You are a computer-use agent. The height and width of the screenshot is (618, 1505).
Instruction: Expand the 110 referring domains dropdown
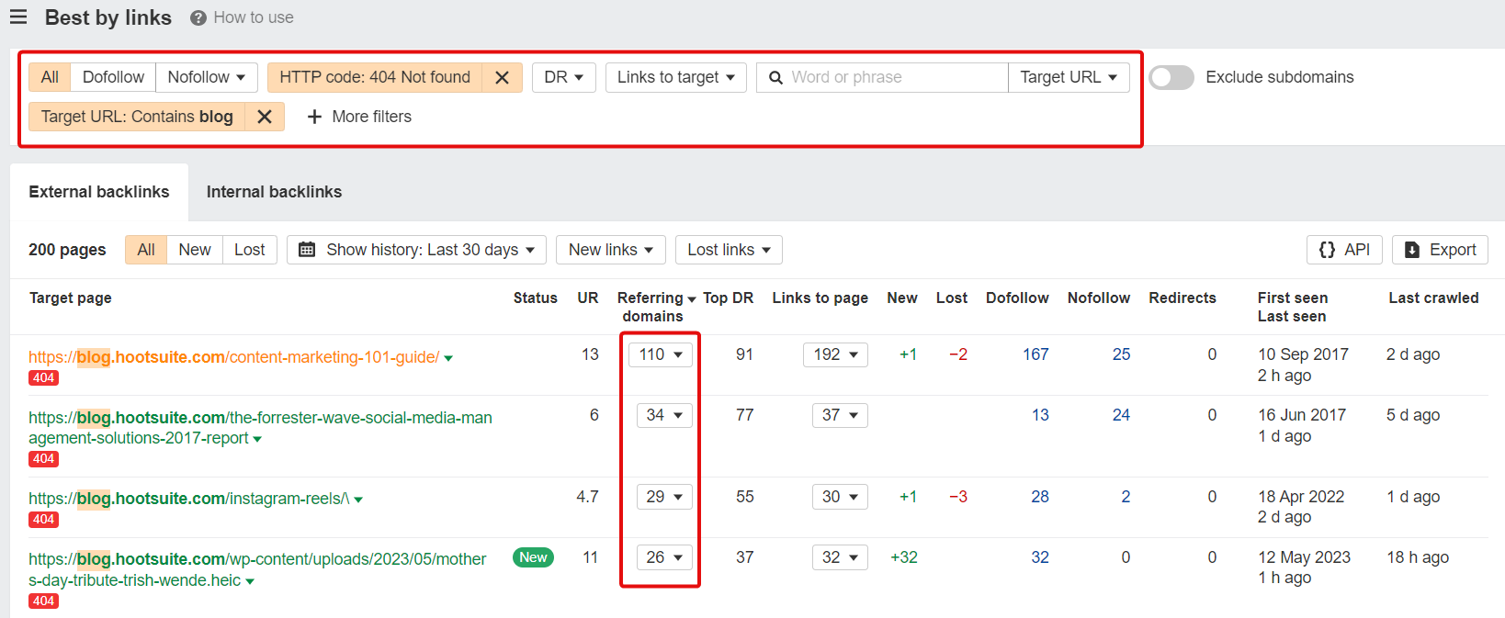(x=661, y=354)
